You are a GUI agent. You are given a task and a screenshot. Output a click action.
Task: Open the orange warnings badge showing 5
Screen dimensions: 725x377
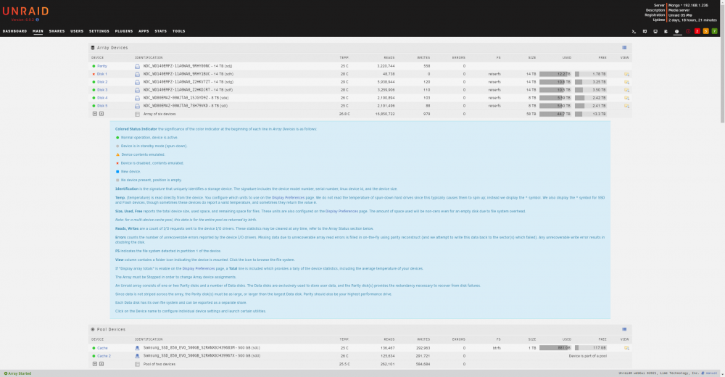[x=705, y=31]
